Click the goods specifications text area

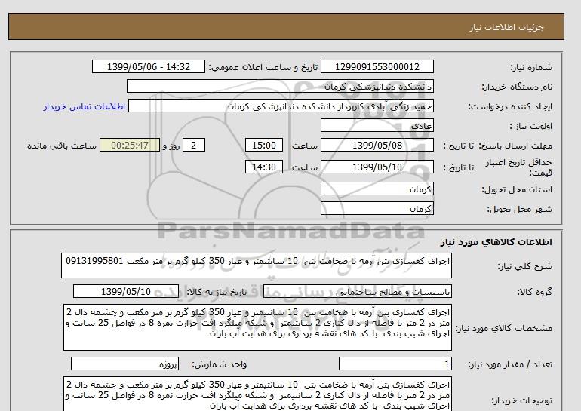[x=257, y=327]
